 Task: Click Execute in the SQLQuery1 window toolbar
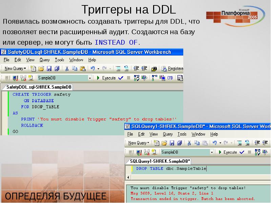[228, 152]
